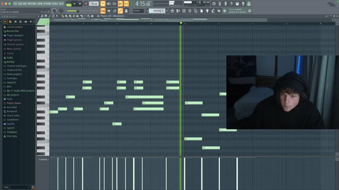This screenshot has width=339, height=190.
Task: Click the master volume knob
Action: tap(54, 11)
